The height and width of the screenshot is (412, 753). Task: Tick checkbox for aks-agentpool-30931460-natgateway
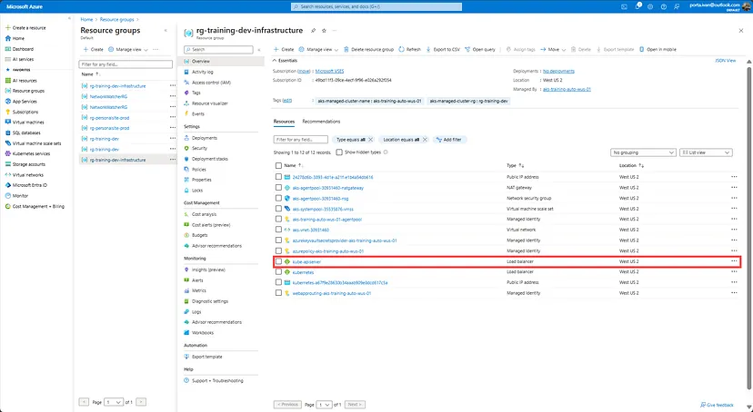coord(278,188)
